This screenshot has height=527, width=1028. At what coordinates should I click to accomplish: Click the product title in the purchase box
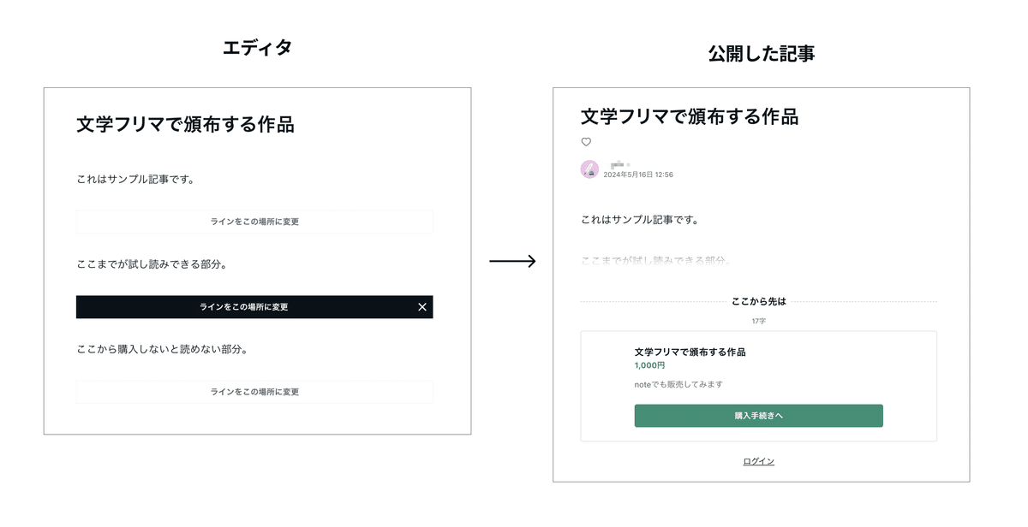click(x=690, y=352)
